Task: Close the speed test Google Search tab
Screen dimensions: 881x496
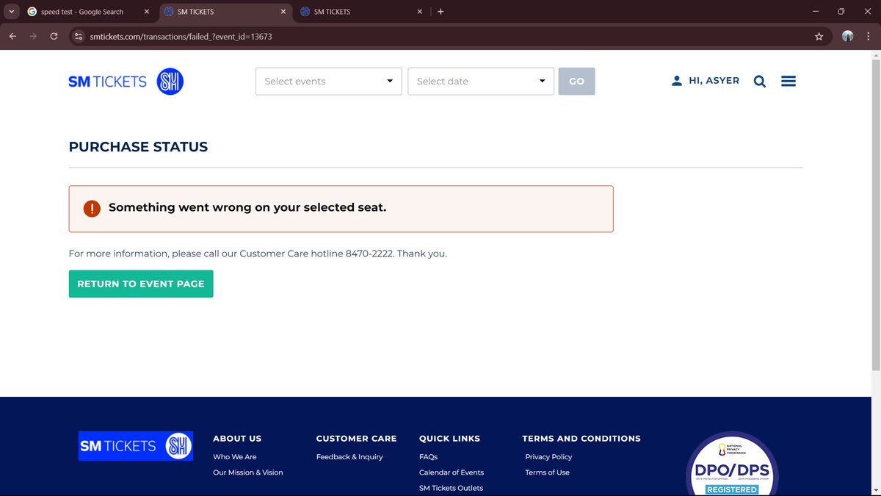Action: click(x=147, y=12)
